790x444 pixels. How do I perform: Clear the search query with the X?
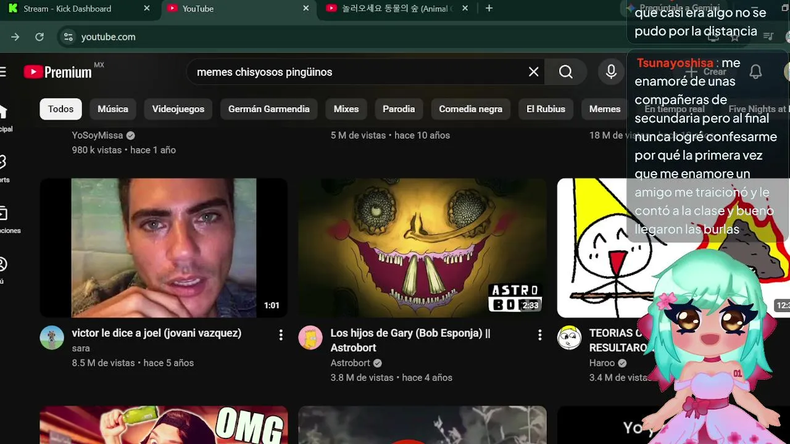coord(534,72)
